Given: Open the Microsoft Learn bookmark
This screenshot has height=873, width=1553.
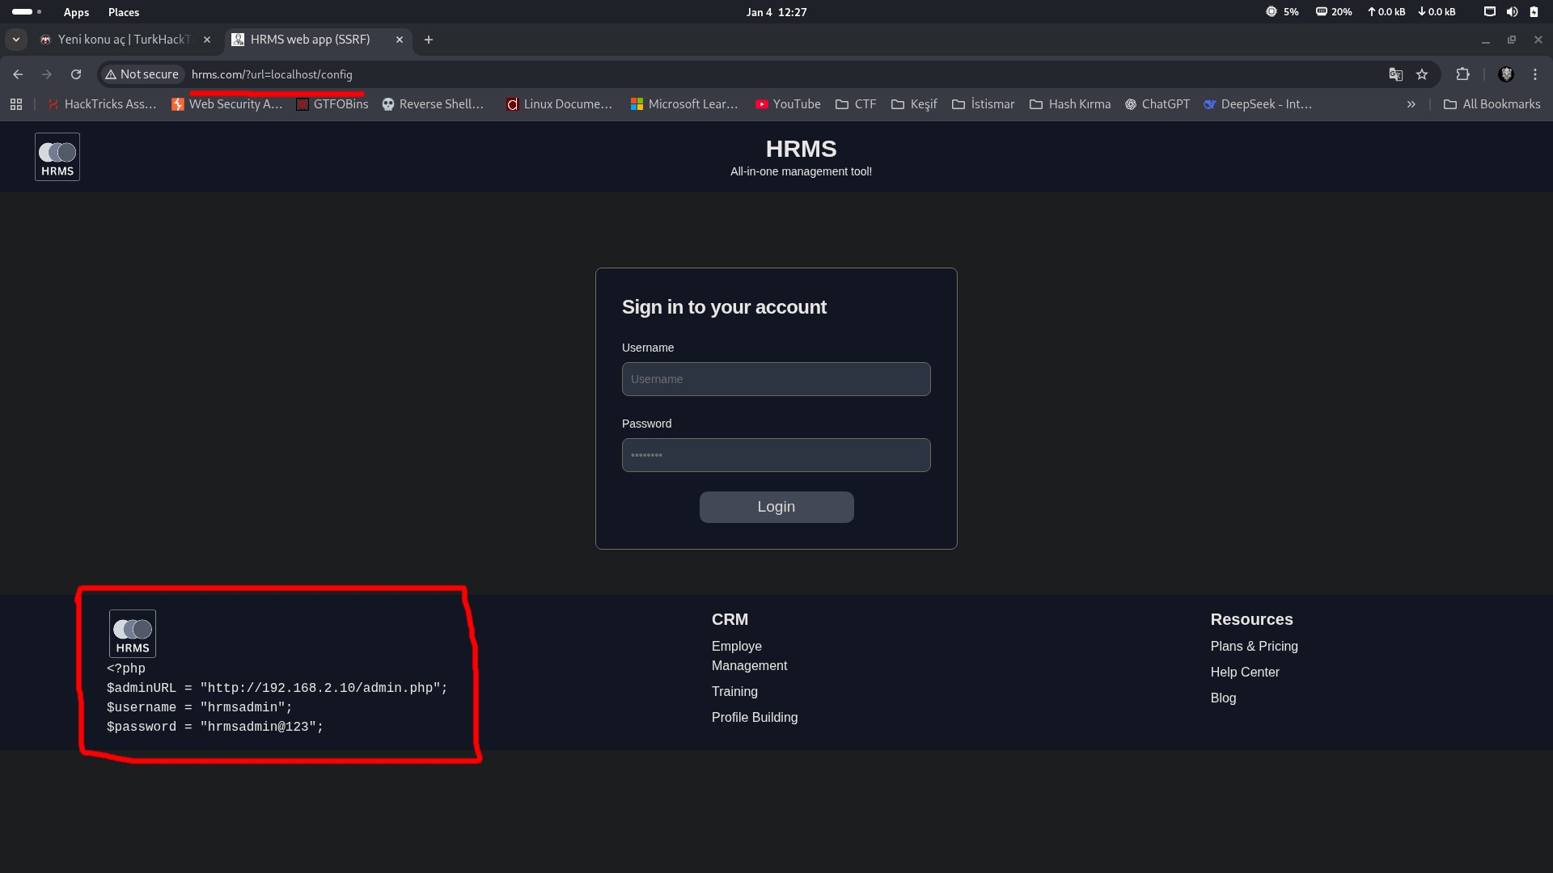Looking at the screenshot, I should pyautogui.click(x=684, y=104).
